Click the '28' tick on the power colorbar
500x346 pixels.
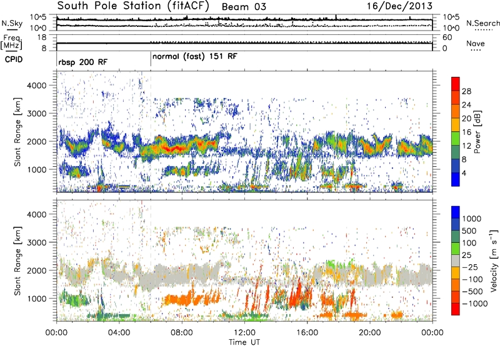coord(466,91)
